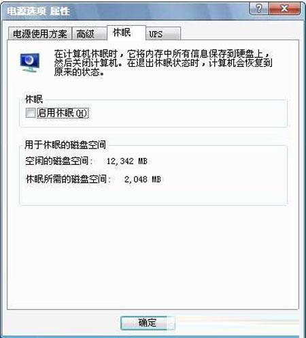Click the empty area below disk space group
Viewport: 306px width, 338px height.
click(153, 257)
